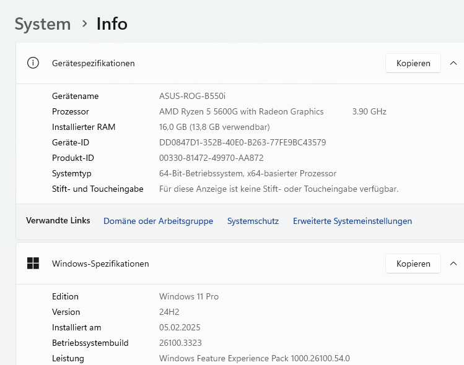Click the info icon beside Gerätespezifikationen
The width and height of the screenshot is (464, 365).
coord(33,63)
